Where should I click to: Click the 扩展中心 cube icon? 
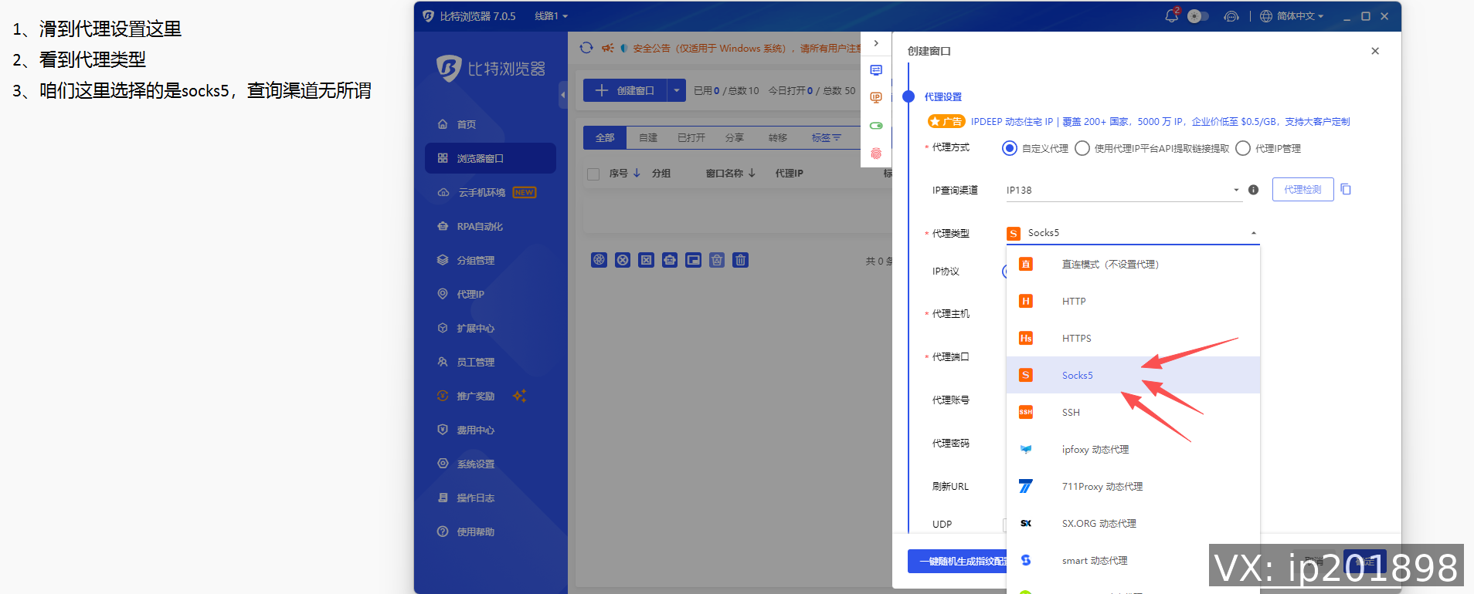point(443,328)
